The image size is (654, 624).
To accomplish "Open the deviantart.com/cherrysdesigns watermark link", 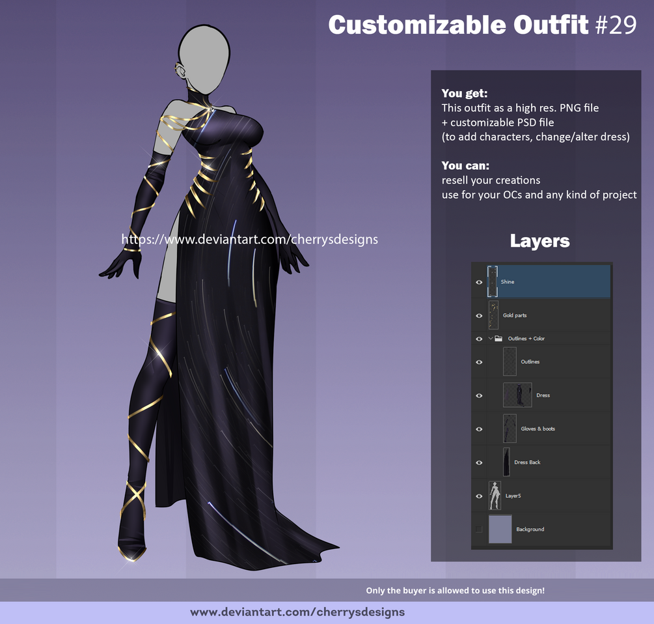I will pyautogui.click(x=249, y=240).
